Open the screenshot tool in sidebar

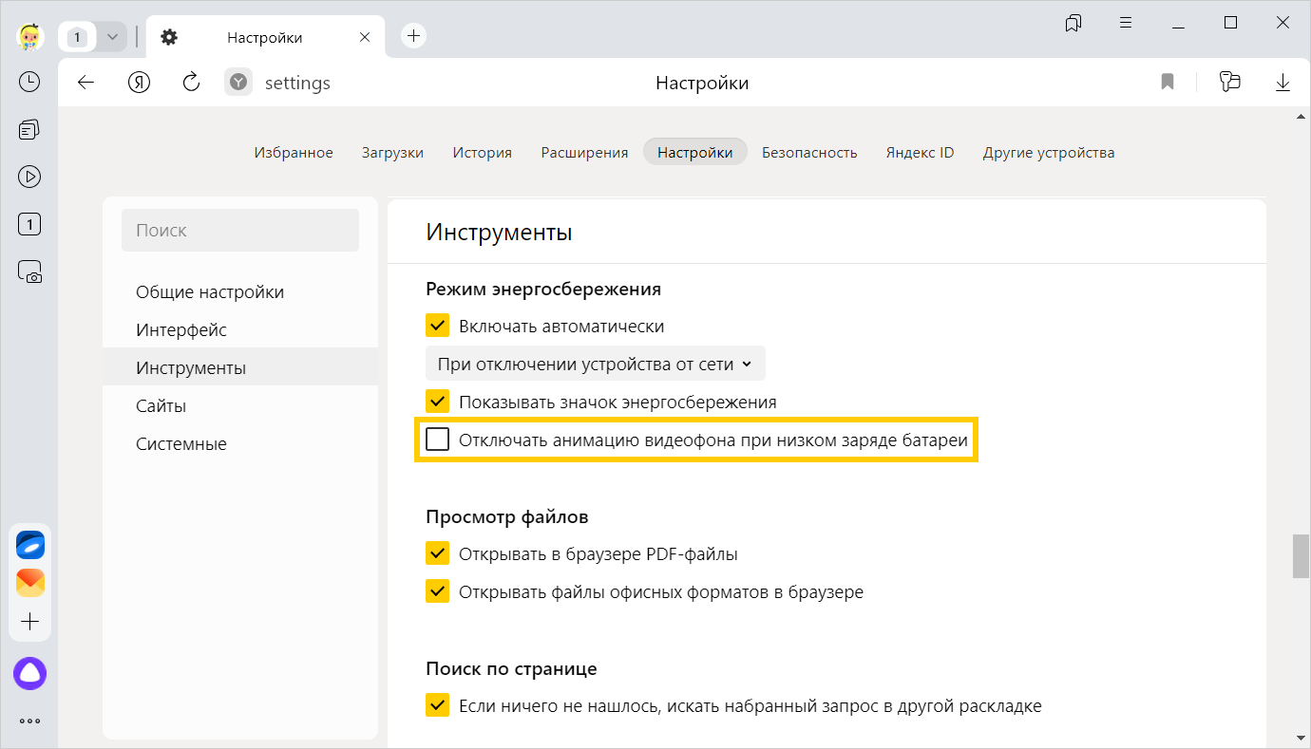click(x=29, y=272)
